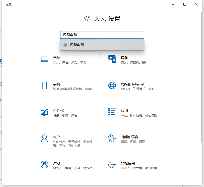Click the 轻松使用 ease of access icon
Image resolution: width=204 pixels, height=187 pixels.
pyautogui.click(x=112, y=165)
